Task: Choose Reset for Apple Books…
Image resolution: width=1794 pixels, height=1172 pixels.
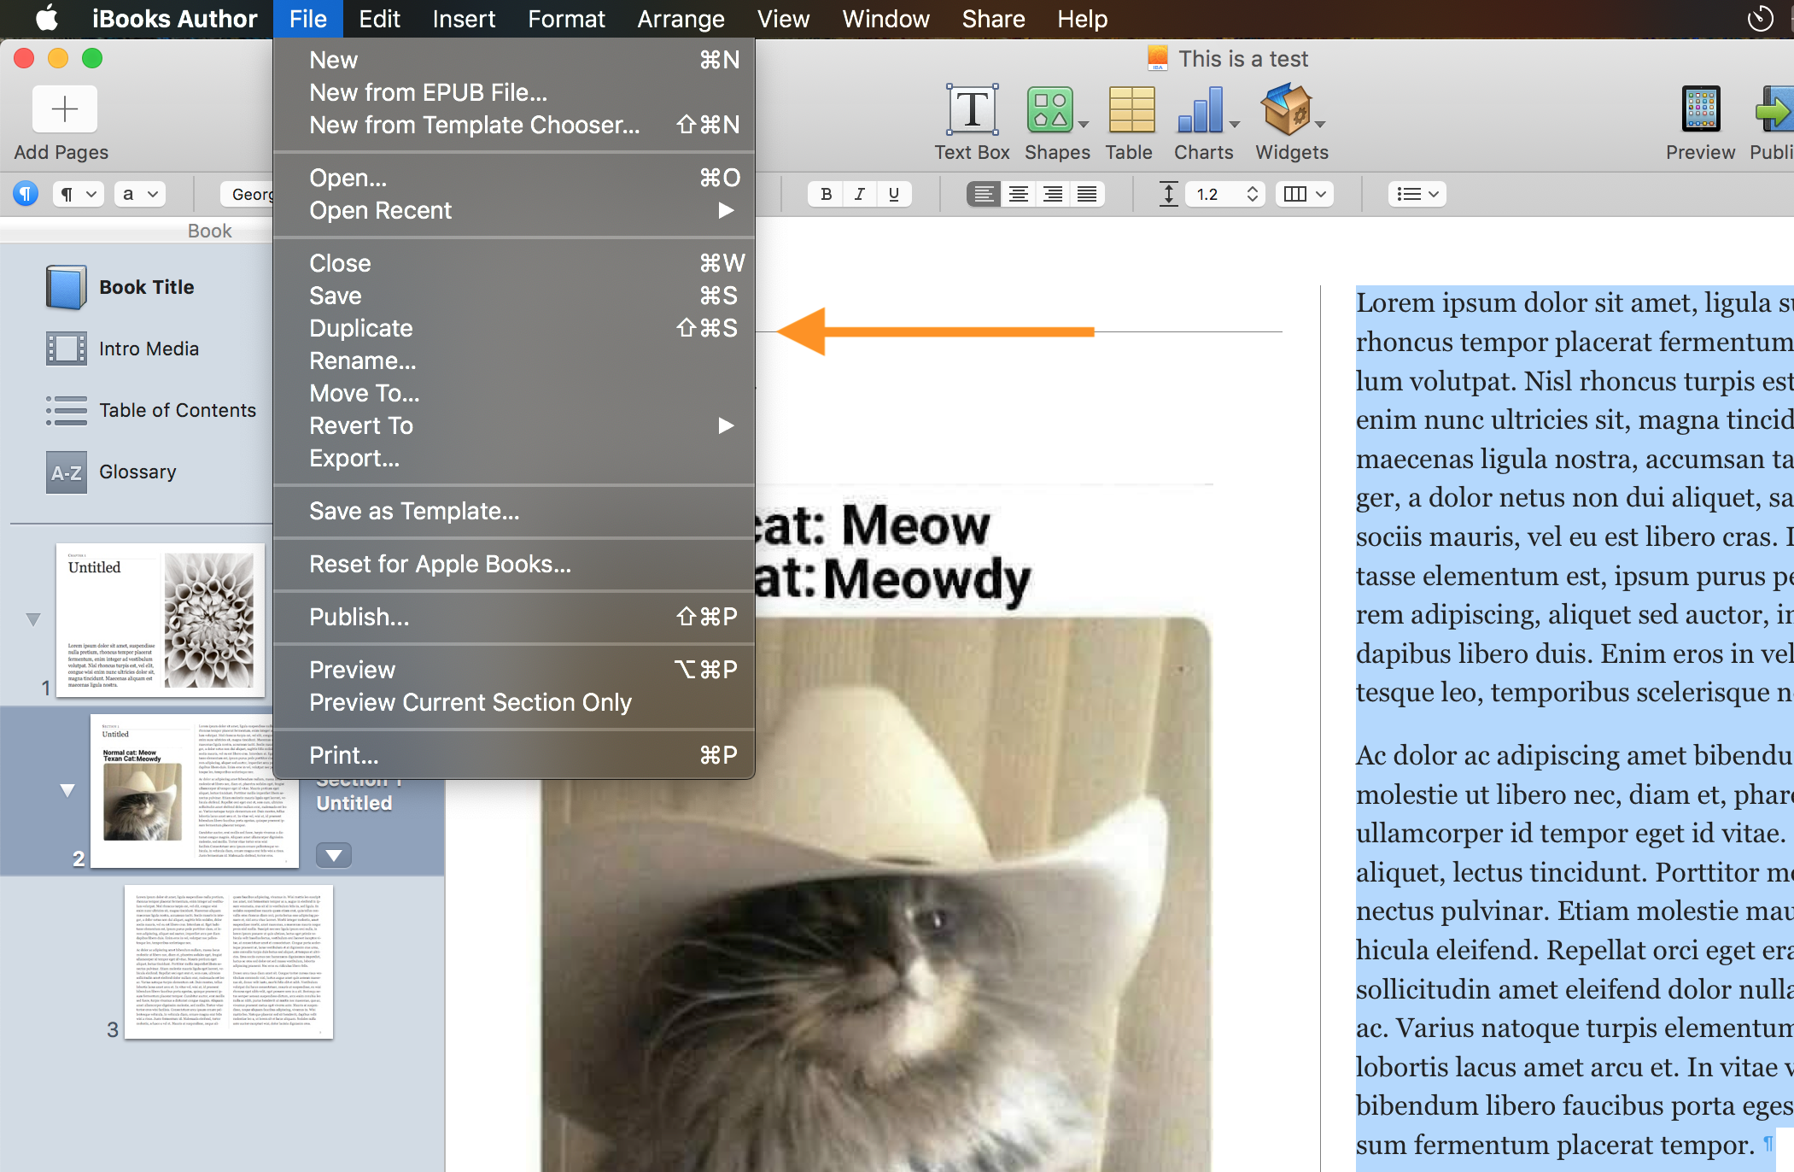Action: coord(514,564)
